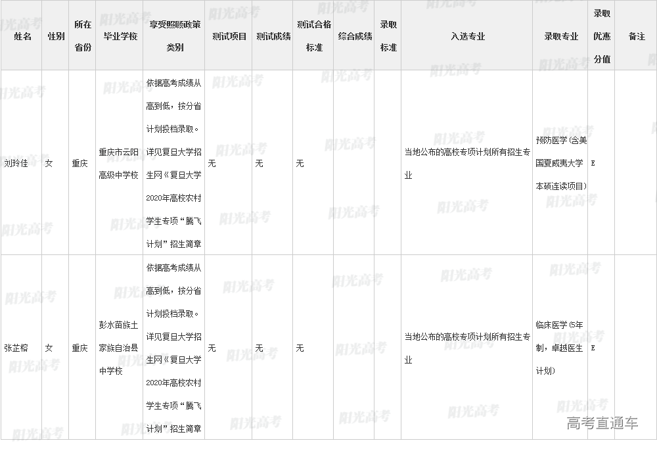Select the 彭水苗族土家族自治县中学校 school cell
This screenshot has width=657, height=449.
[119, 348]
